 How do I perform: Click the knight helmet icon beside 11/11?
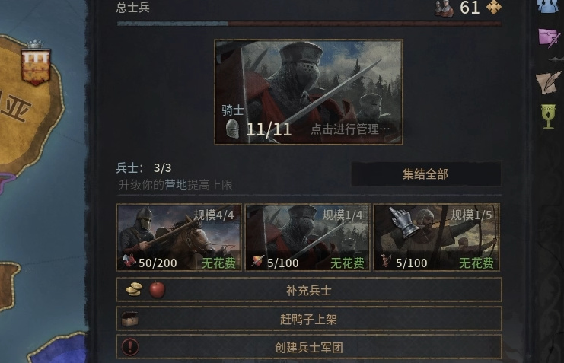232,129
